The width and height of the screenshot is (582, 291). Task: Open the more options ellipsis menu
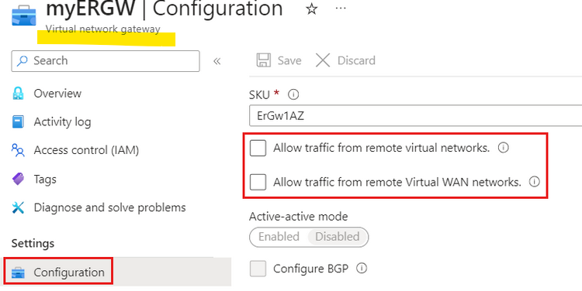pos(341,9)
